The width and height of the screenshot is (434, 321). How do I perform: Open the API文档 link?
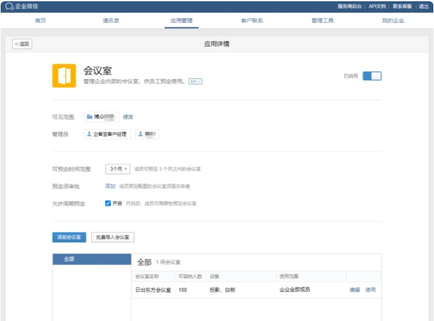click(x=377, y=6)
